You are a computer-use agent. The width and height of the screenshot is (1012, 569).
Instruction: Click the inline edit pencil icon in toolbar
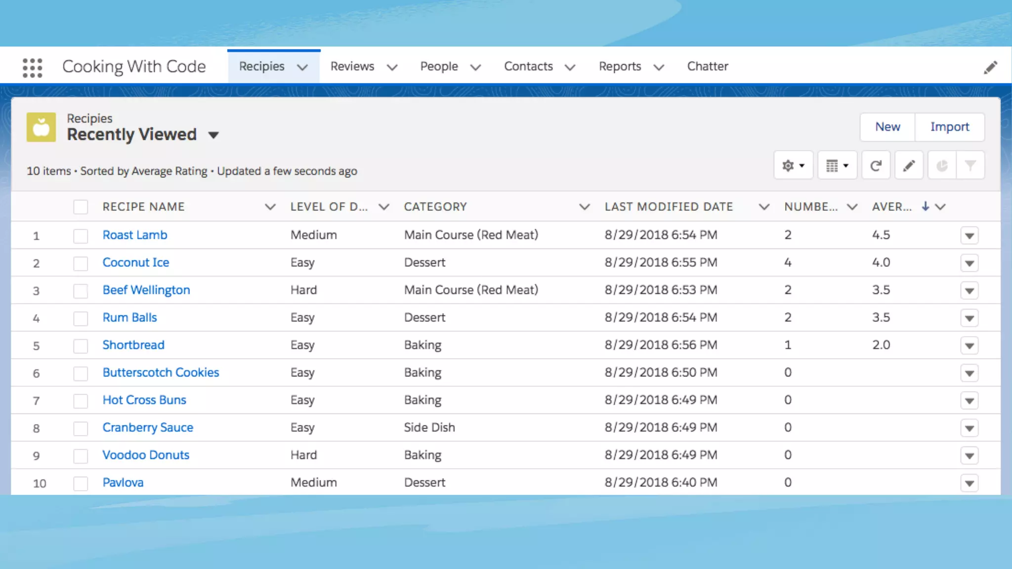click(909, 165)
